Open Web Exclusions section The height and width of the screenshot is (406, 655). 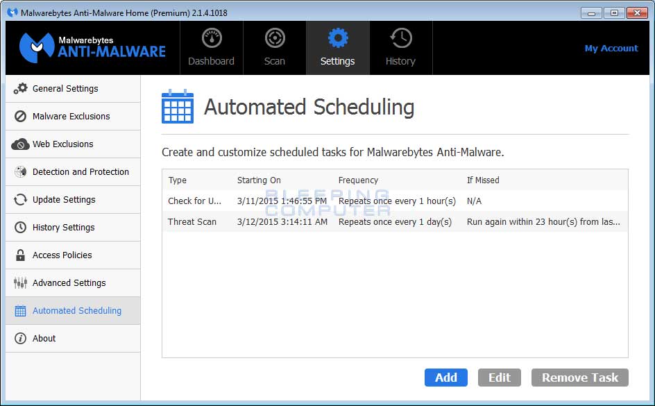click(x=73, y=144)
